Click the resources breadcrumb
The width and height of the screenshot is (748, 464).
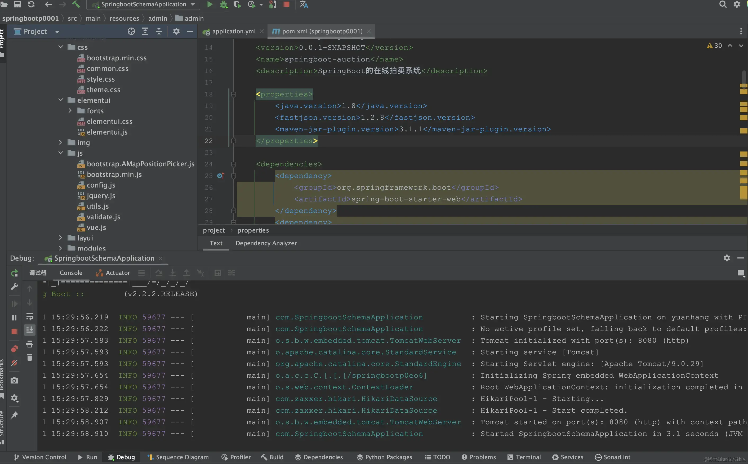[124, 19]
